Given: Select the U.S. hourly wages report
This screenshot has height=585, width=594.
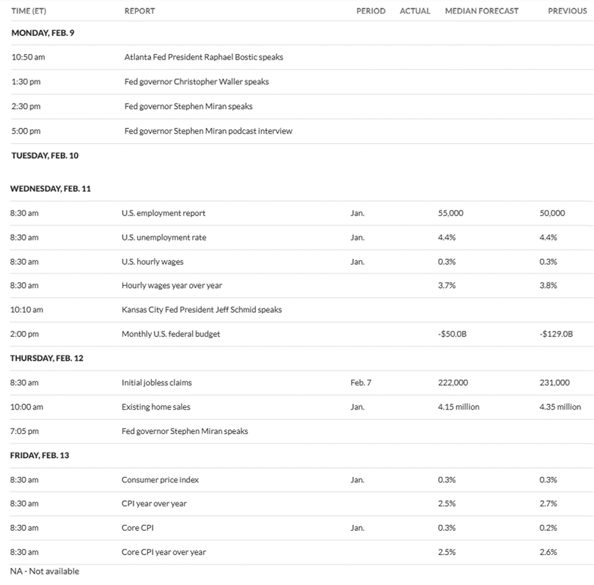Looking at the screenshot, I should pos(152,262).
